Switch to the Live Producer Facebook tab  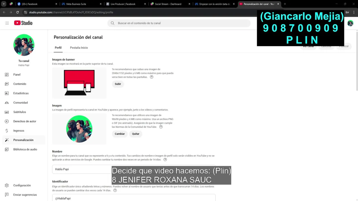coord(126,4)
